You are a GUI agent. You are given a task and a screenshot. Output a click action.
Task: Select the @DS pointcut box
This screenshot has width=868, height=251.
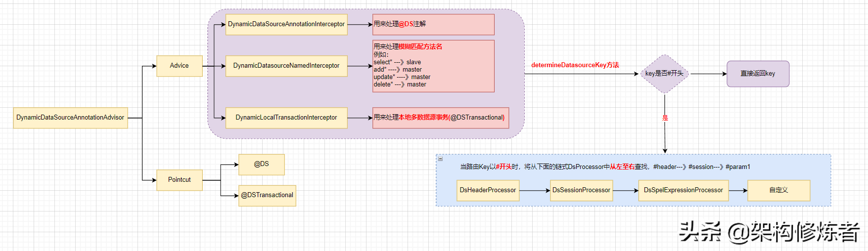[262, 165]
